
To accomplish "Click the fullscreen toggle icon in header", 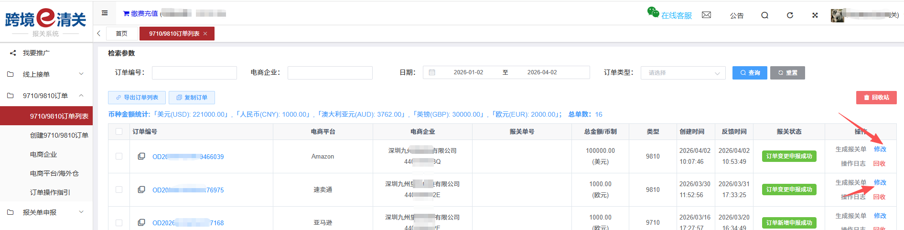I will click(815, 15).
